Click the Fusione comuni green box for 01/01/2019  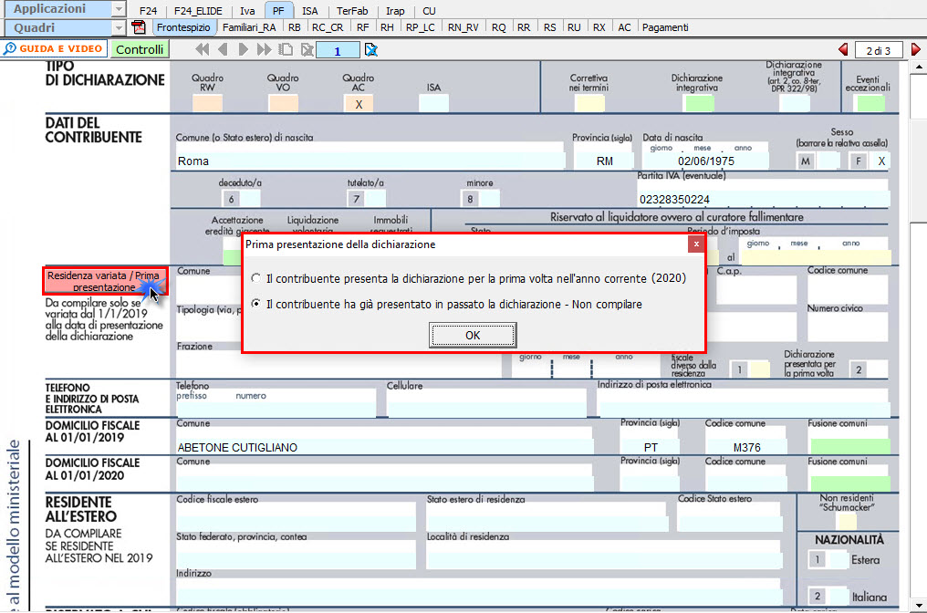pyautogui.click(x=850, y=446)
